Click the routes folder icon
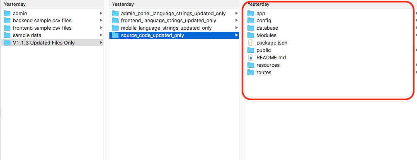 point(251,72)
